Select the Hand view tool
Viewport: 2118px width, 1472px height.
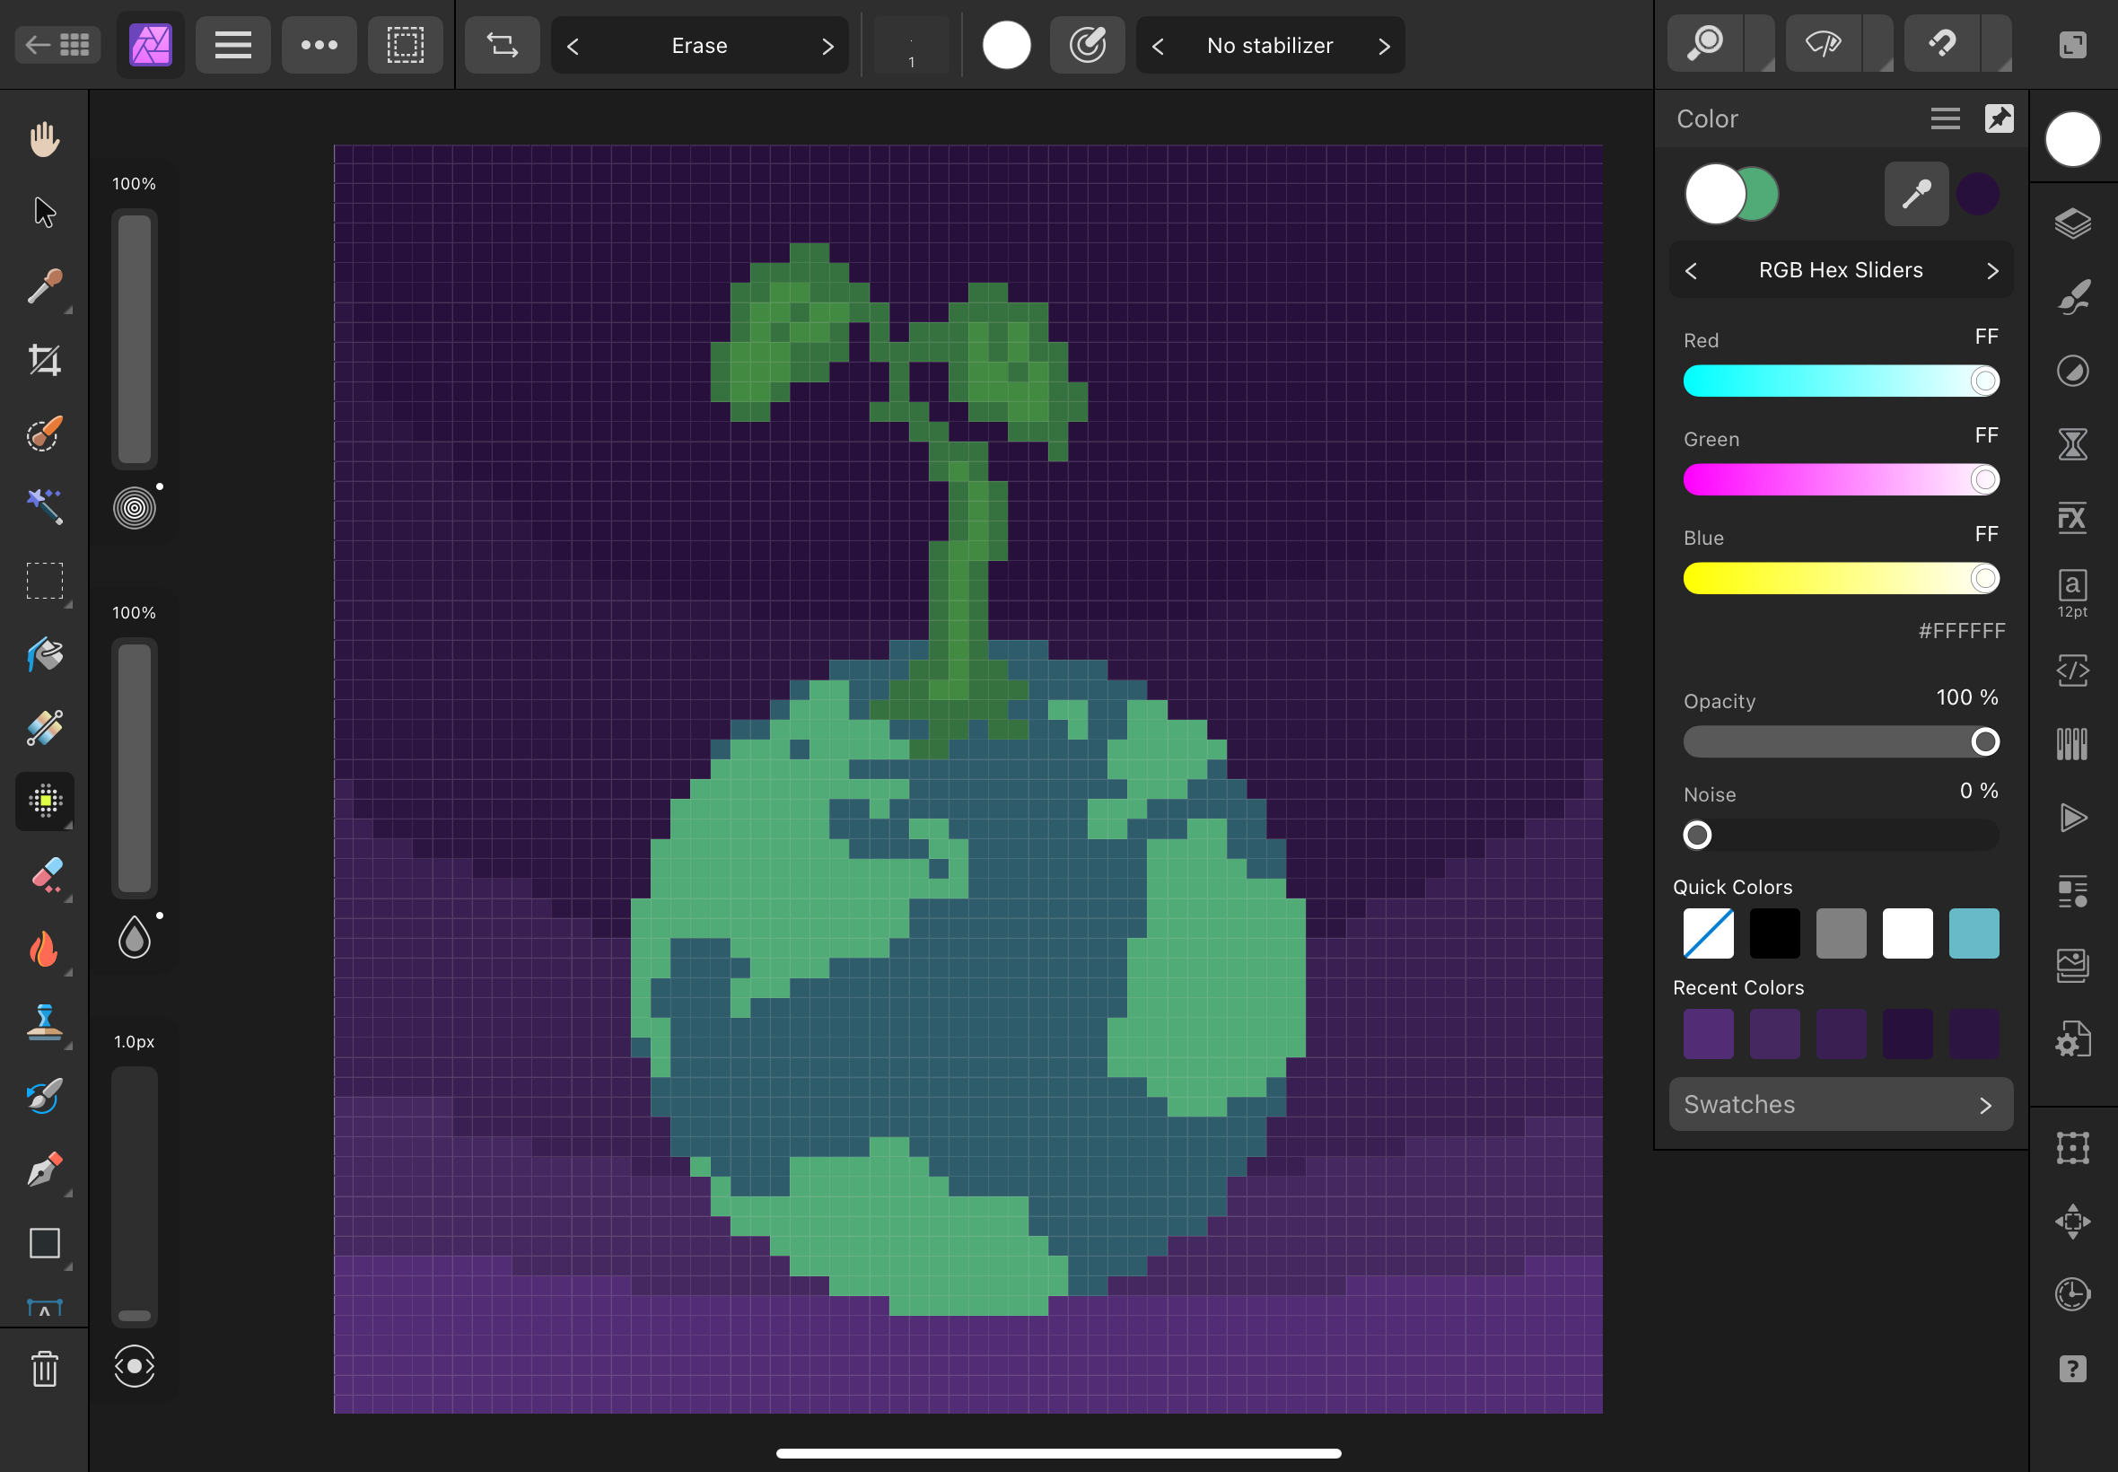pos(43,139)
